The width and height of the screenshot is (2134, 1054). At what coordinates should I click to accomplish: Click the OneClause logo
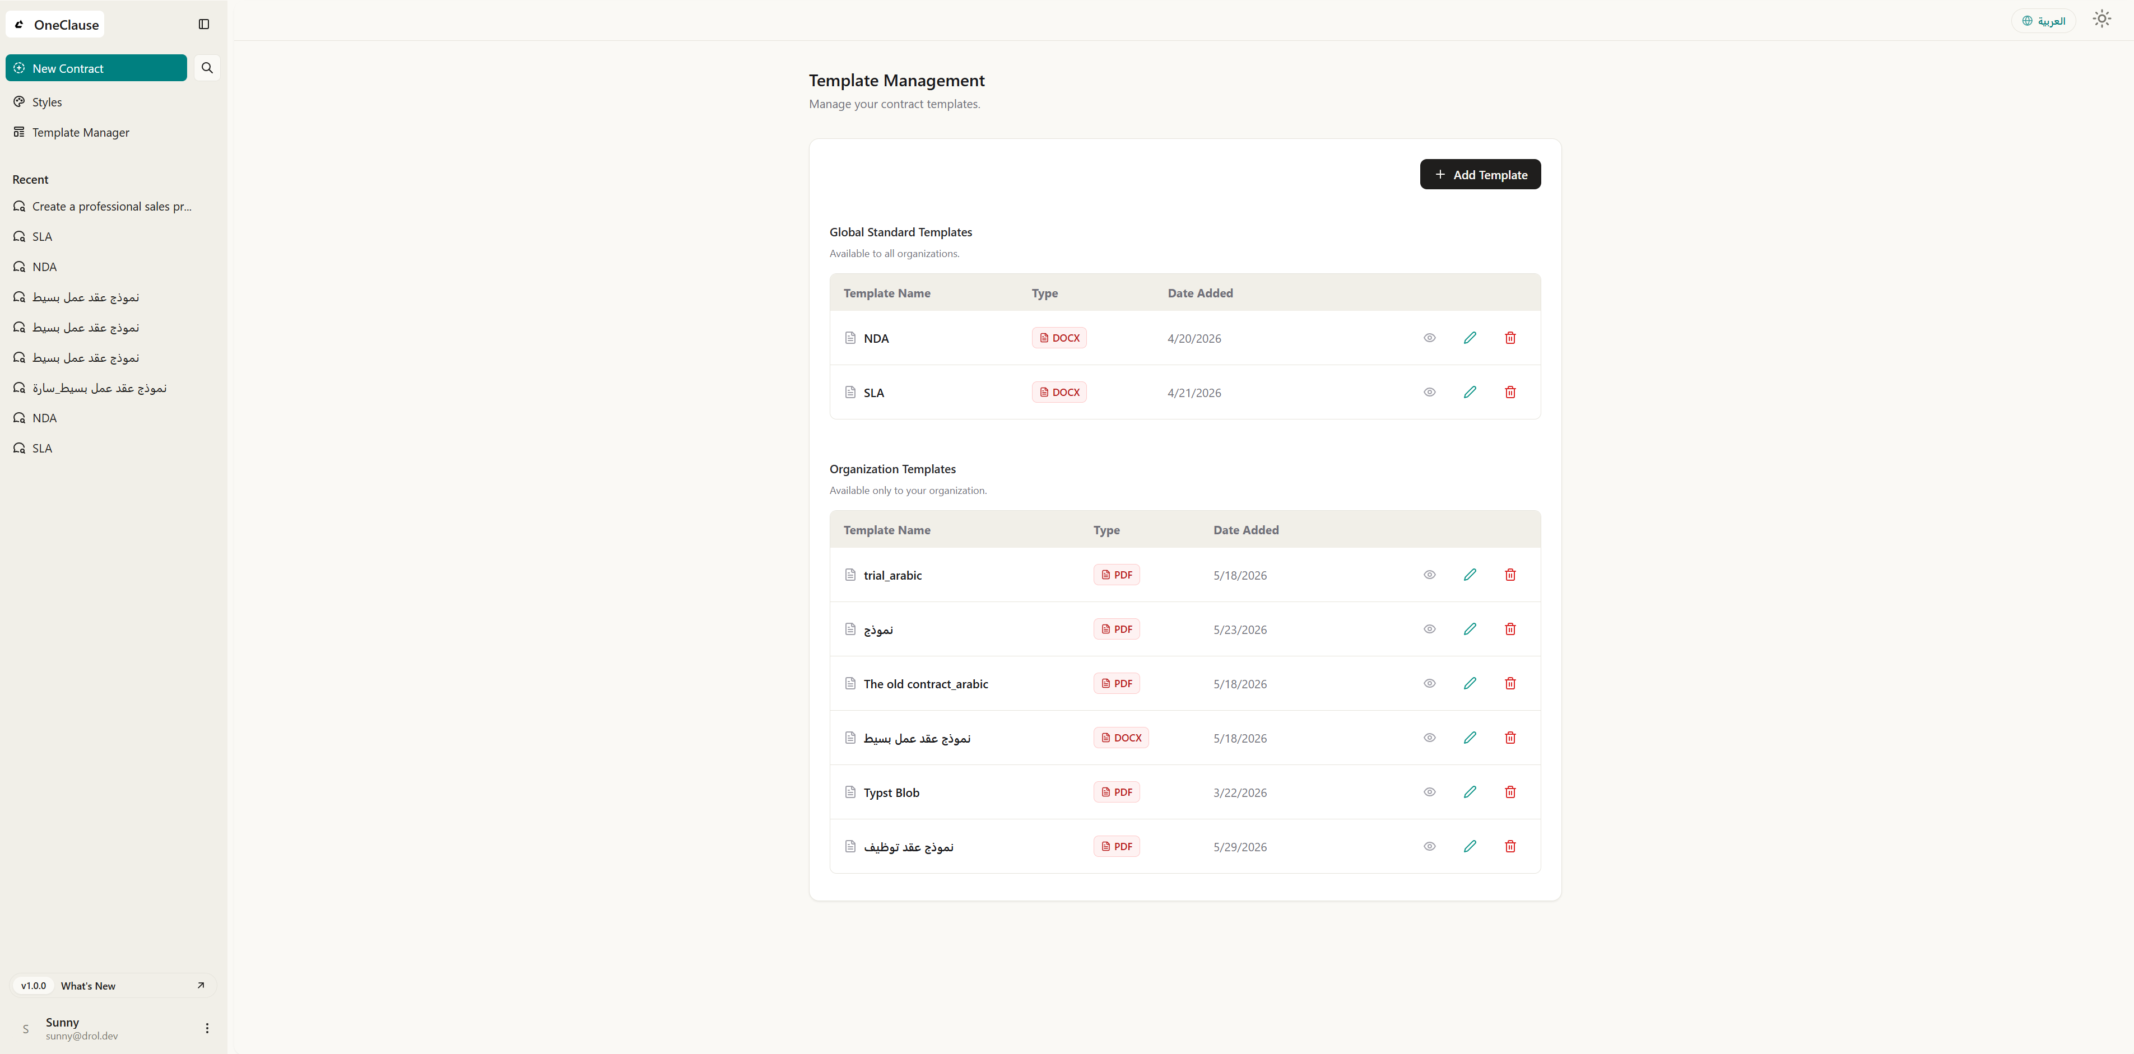[x=55, y=25]
